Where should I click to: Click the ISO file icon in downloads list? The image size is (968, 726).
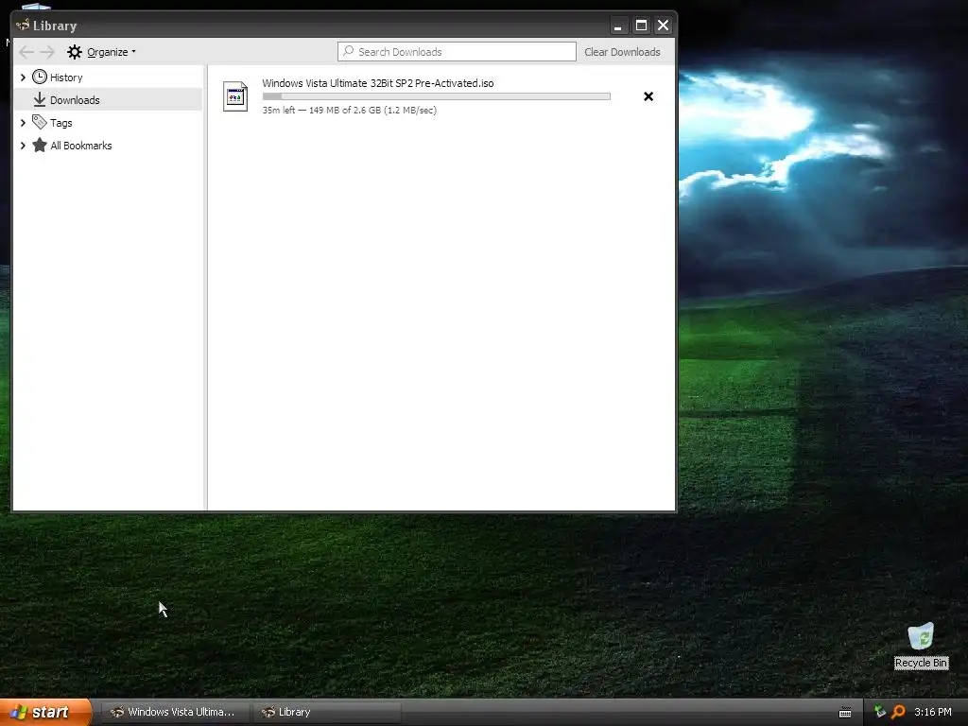235,97
